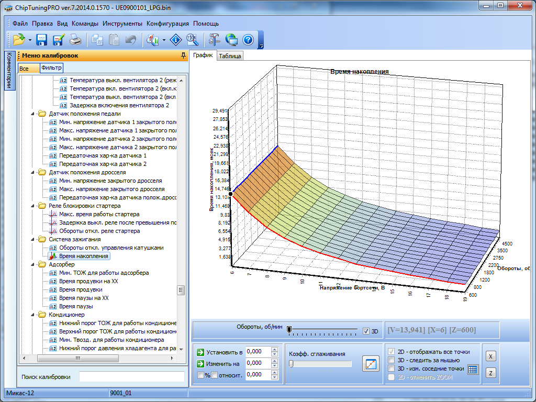The image size is (536, 402).
Task: Click the smoothing curve icon button
Action: tap(371, 363)
